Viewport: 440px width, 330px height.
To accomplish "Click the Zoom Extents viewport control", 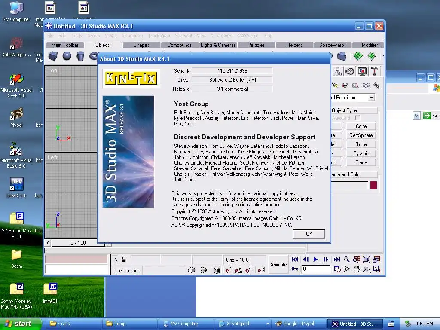I will [x=367, y=259].
